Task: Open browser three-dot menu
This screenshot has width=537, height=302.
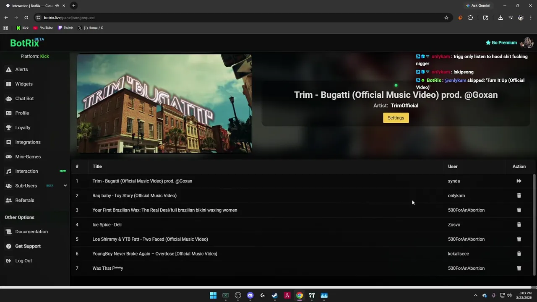Action: tap(531, 18)
